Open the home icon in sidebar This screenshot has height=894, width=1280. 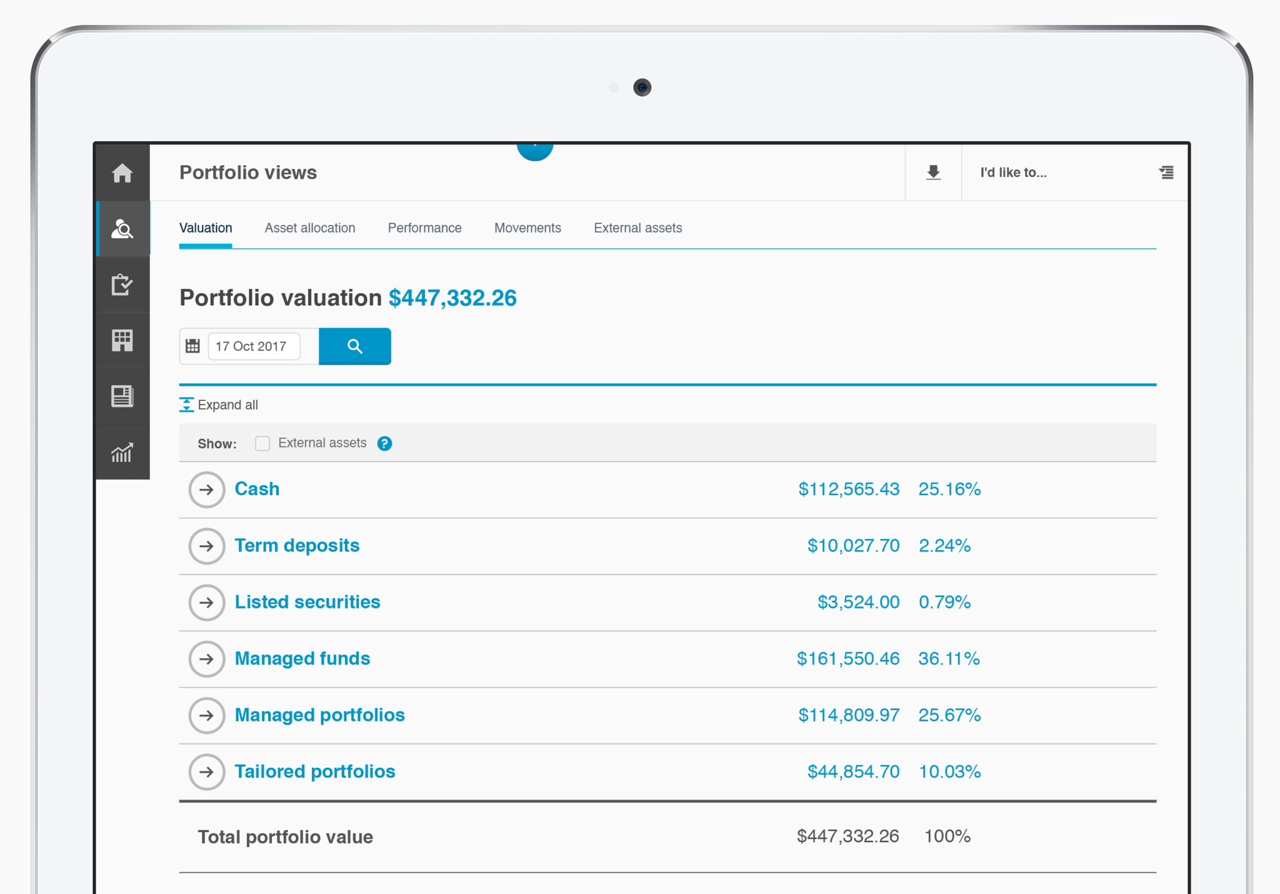click(122, 173)
